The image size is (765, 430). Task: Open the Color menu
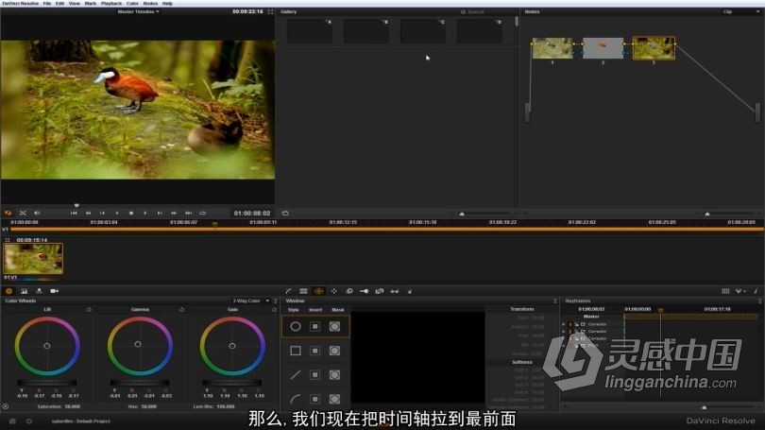(132, 4)
